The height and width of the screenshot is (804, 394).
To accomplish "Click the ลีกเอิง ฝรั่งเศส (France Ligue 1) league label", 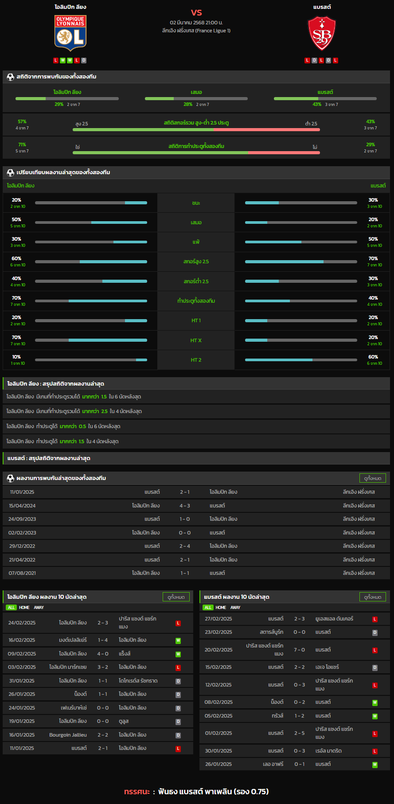I will coord(196,31).
